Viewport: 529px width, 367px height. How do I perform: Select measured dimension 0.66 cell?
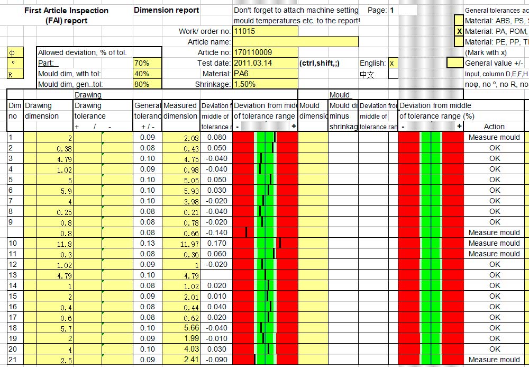(x=181, y=232)
